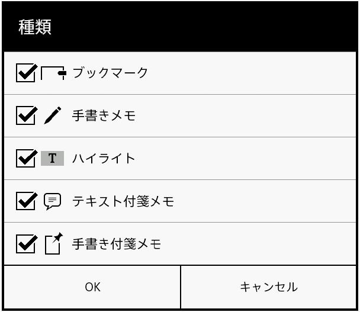Image resolution: width=360 pixels, height=312 pixels.
Task: Select the ブックマーク label text
Action: tap(110, 73)
